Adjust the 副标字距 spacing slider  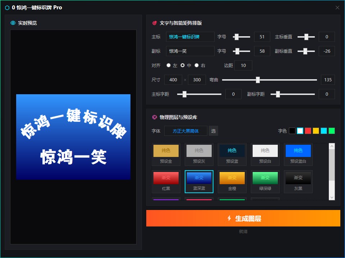click(293, 94)
